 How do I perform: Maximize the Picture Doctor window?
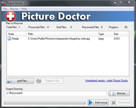pos(121,2)
